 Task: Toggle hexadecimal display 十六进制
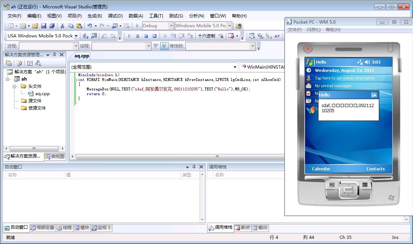tap(206, 36)
